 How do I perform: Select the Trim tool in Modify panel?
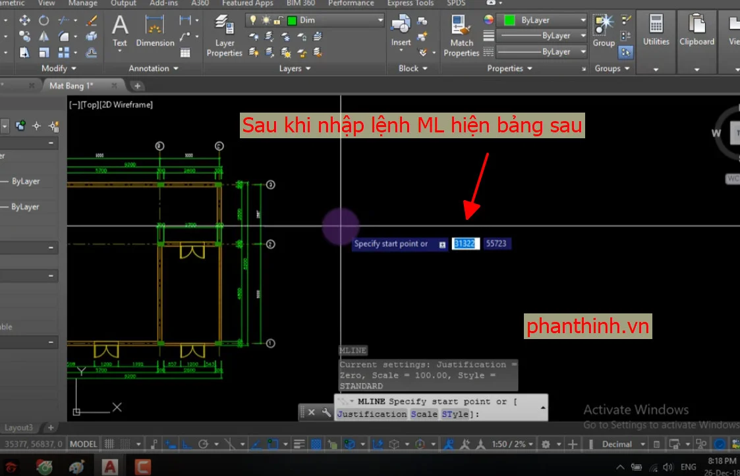(64, 20)
